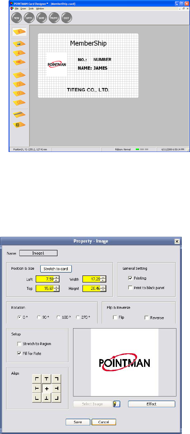Click the Top field showing 15.87
This screenshot has width=190, height=434.
(x=45, y=288)
